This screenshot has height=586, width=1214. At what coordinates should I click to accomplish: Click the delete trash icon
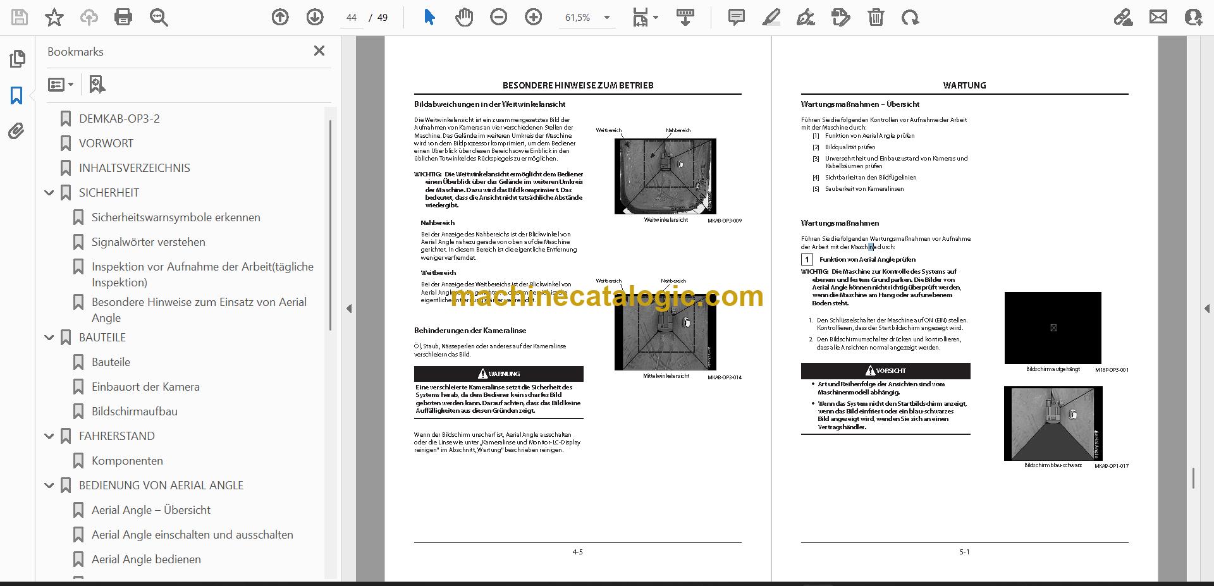click(x=876, y=17)
